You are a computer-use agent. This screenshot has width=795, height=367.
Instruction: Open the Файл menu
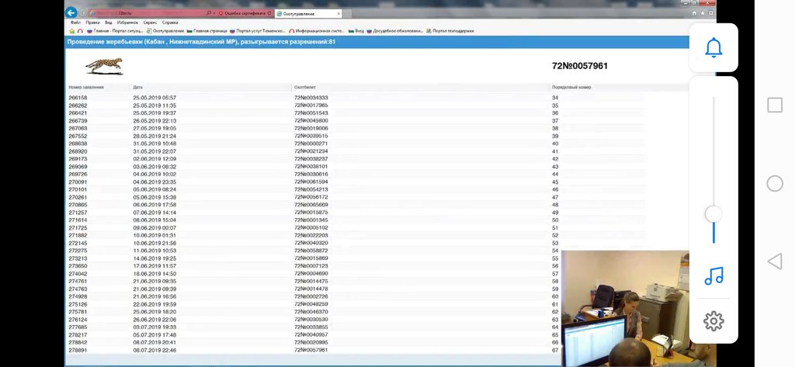[75, 23]
